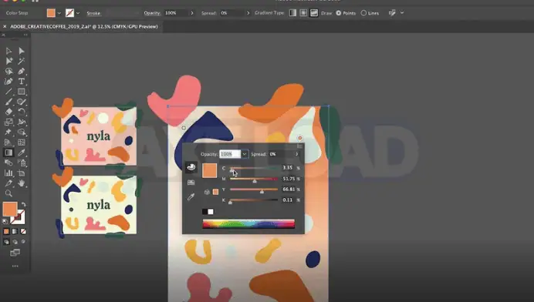Pick a color from spectrum bar
534x302 pixels.
pyautogui.click(x=248, y=223)
